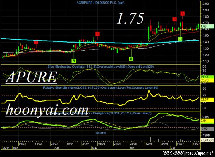Click the 1.68 current price tag
Viewport: 215px width, 157px height.
click(207, 26)
